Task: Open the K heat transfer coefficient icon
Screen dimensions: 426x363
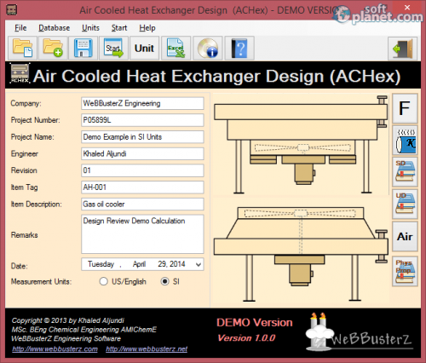Action: pyautogui.click(x=405, y=141)
